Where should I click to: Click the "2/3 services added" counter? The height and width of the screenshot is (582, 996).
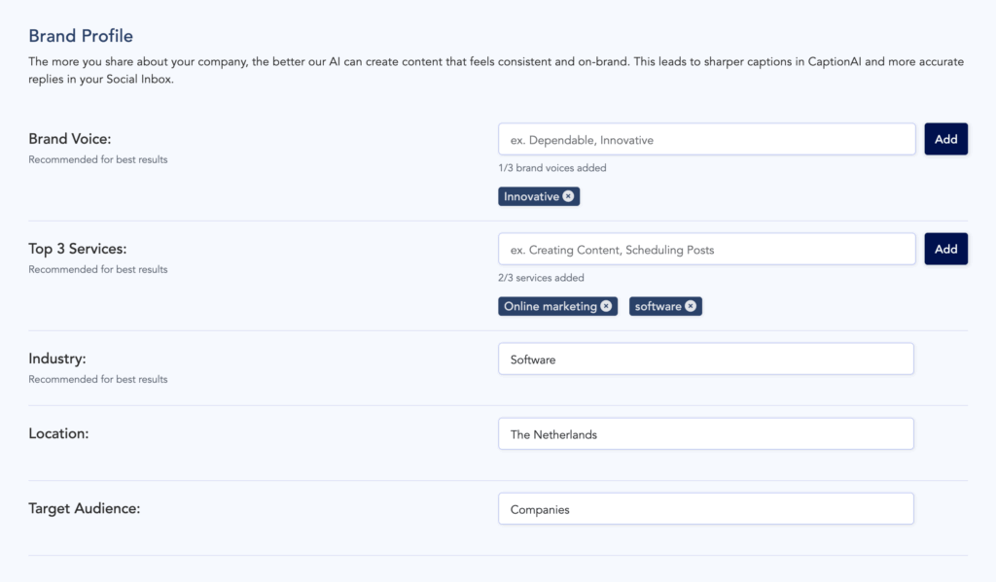pyautogui.click(x=541, y=277)
